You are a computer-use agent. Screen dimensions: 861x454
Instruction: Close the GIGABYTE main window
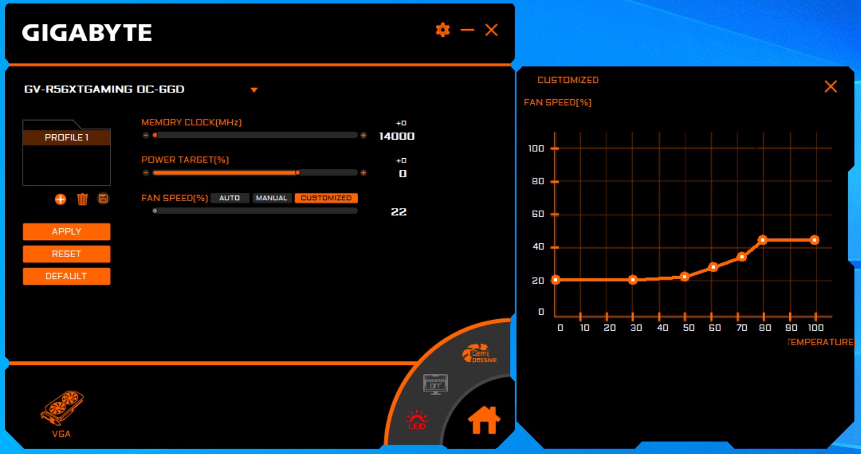click(491, 30)
